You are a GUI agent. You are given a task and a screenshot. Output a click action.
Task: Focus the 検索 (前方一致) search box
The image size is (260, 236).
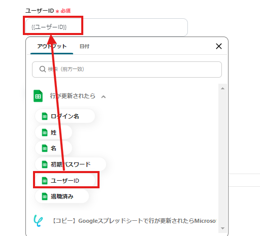pyautogui.click(x=127, y=70)
